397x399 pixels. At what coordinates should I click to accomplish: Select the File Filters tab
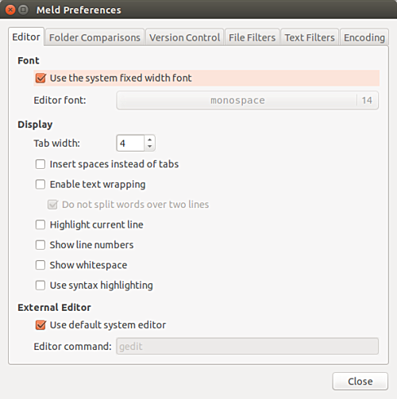coord(252,37)
